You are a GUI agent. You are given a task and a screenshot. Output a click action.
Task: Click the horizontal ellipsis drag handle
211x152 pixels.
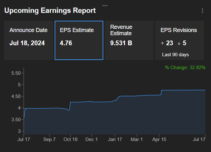coord(105,5)
